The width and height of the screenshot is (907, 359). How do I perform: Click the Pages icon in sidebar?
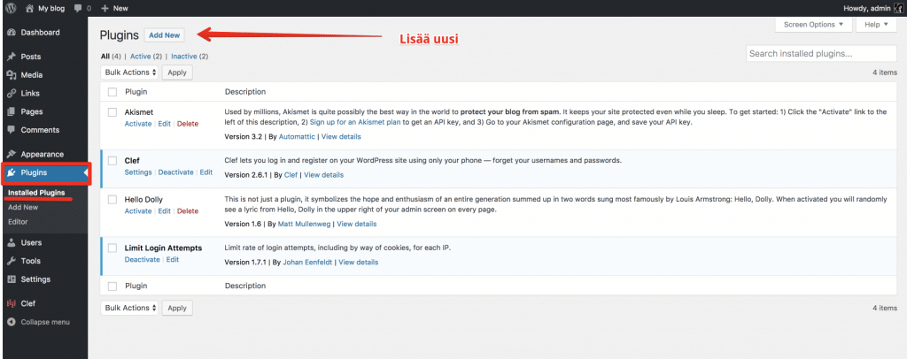[11, 112]
